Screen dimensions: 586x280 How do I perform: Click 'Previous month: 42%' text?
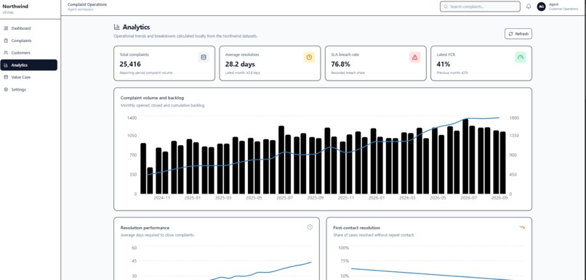click(x=452, y=73)
